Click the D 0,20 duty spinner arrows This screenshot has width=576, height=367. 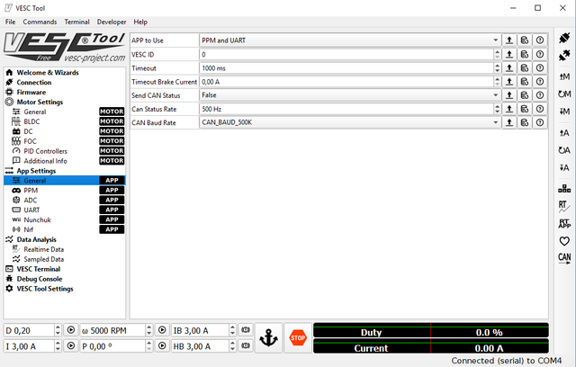58,330
